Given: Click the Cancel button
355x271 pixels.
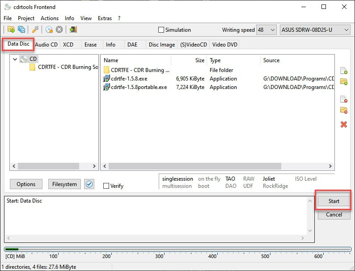Looking at the screenshot, I should 334,214.
